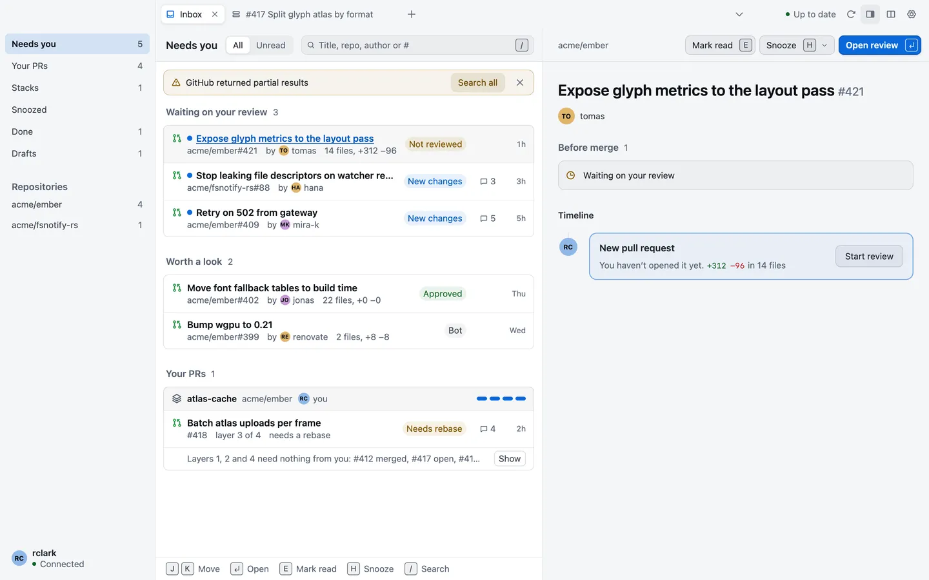929x580 pixels.
Task: Click the Search all button
Action: click(477, 82)
